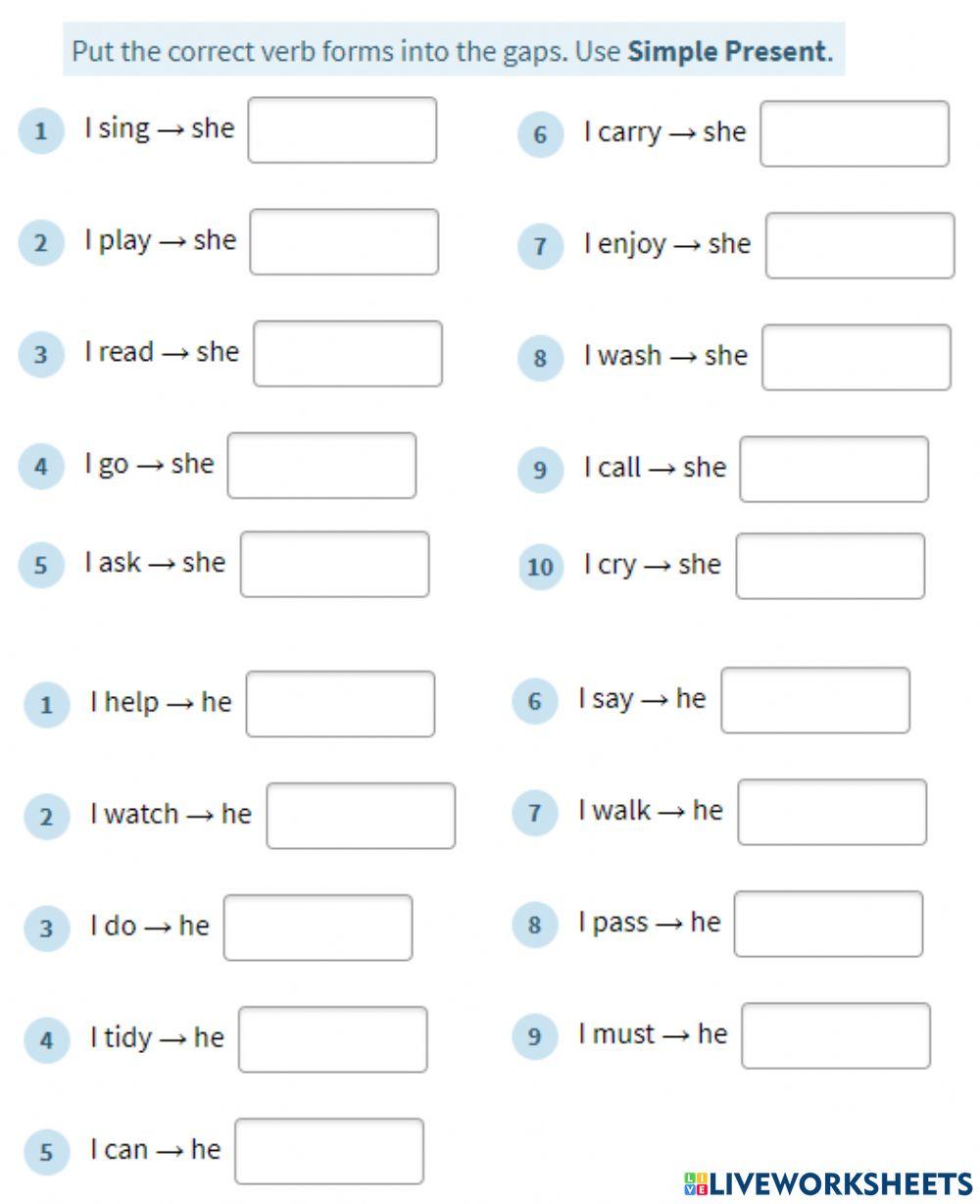Click the input box for 'I call → she'
This screenshot has width=980, height=1204.
(x=834, y=469)
